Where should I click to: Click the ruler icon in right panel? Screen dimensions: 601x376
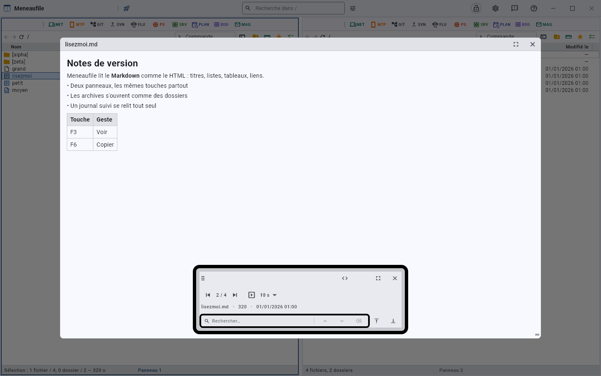(568, 37)
